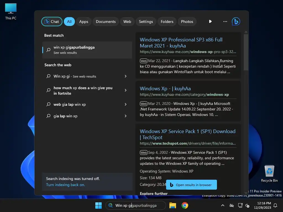Open Windows XP Service Pack 1 TechSpot result
The image size is (283, 212).
point(188,134)
